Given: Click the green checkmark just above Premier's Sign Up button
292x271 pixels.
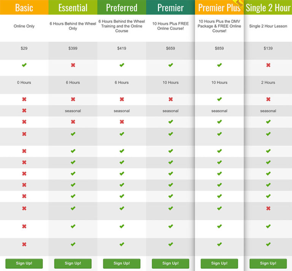Looking at the screenshot, I should pyautogui.click(x=170, y=244).
